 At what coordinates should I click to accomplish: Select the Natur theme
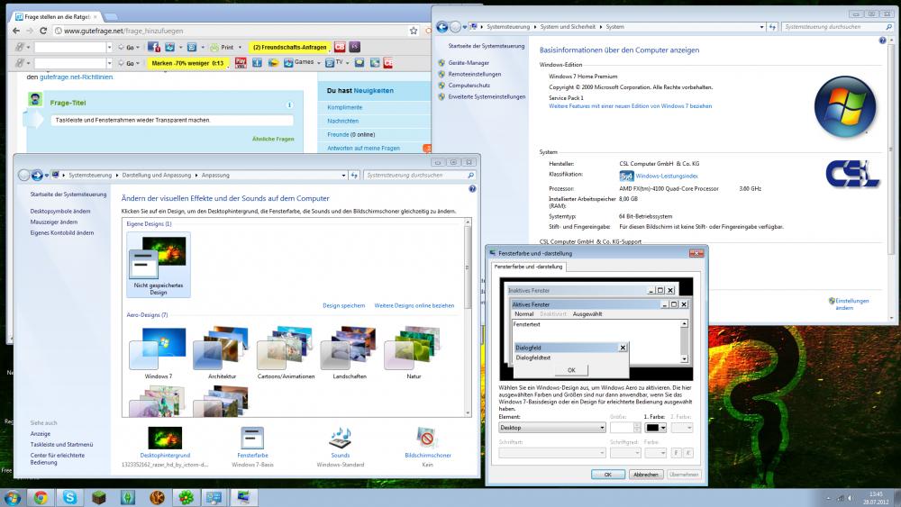(x=414, y=351)
